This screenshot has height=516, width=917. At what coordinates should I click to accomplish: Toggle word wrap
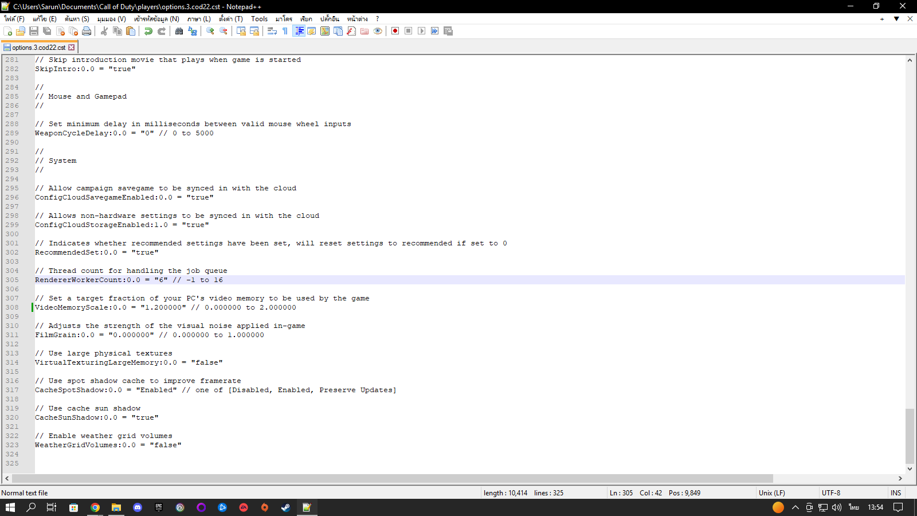(x=272, y=31)
